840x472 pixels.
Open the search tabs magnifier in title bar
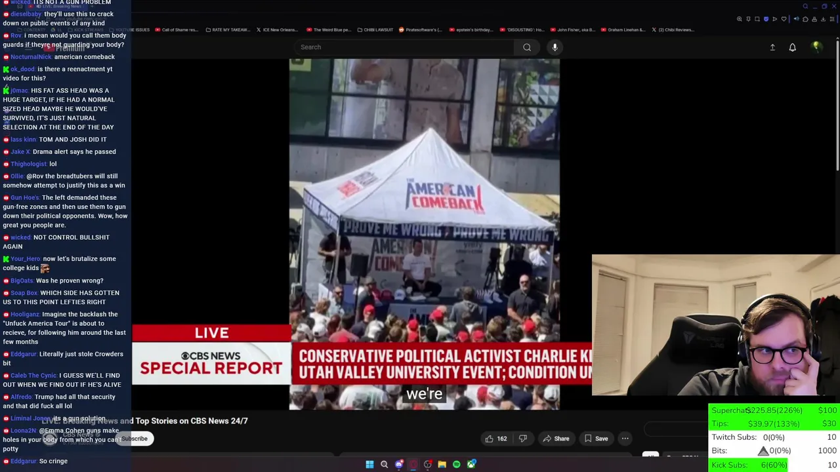[x=805, y=7]
